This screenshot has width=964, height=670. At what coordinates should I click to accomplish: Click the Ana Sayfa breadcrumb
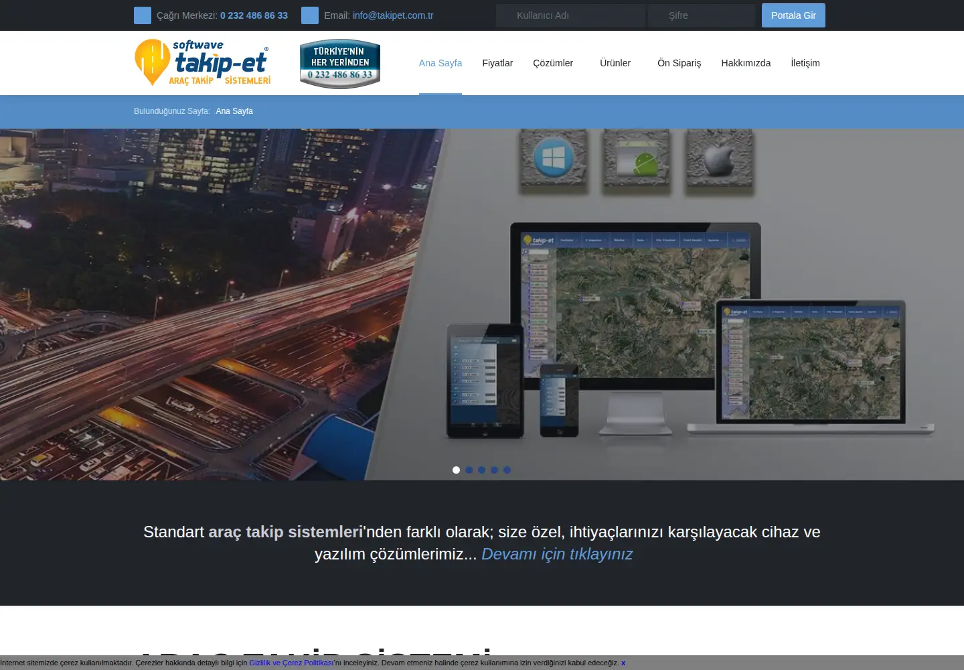[x=234, y=111]
